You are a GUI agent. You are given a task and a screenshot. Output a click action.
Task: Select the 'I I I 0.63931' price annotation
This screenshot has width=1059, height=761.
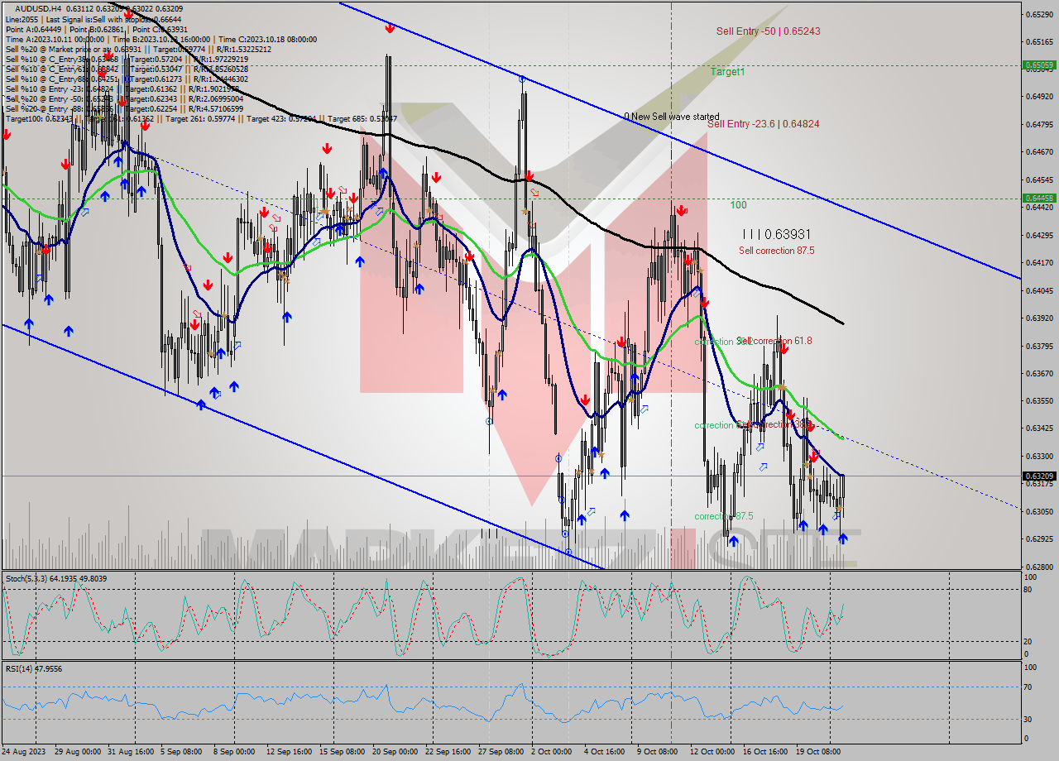pos(776,235)
